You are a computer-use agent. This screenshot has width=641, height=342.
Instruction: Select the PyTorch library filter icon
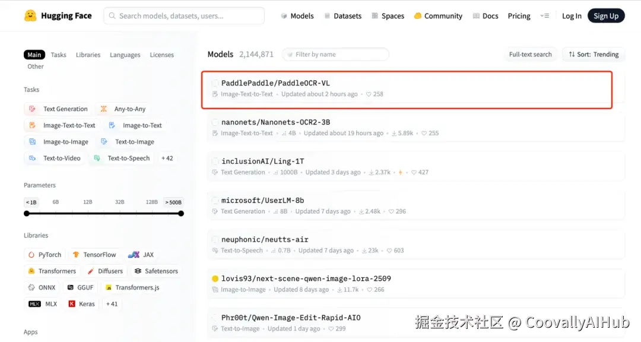coord(31,254)
